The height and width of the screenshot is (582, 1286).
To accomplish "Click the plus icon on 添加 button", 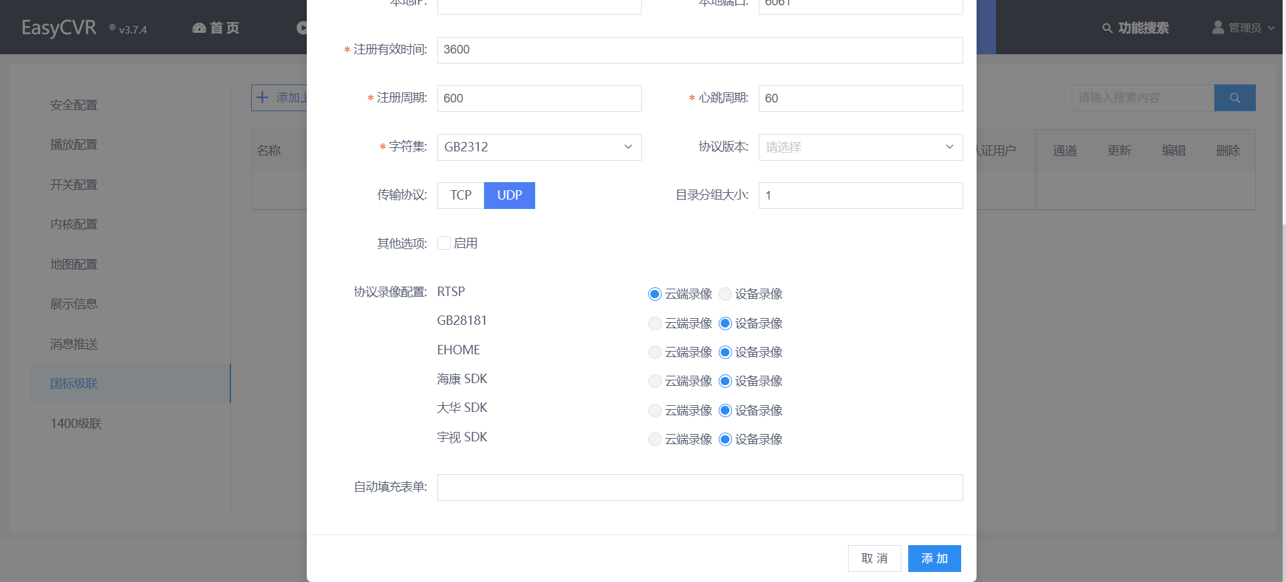I will [x=263, y=97].
